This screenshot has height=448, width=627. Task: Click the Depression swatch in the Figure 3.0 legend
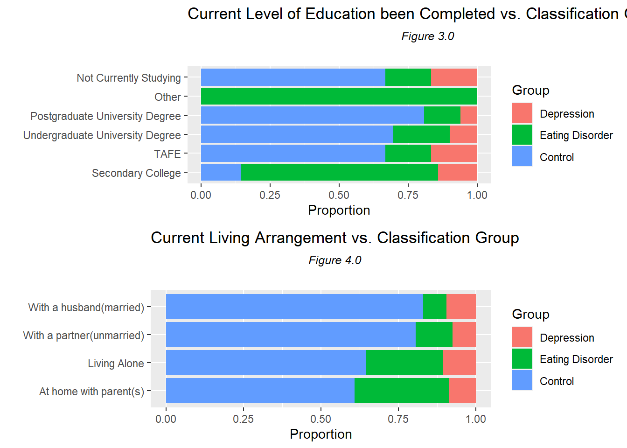(522, 113)
